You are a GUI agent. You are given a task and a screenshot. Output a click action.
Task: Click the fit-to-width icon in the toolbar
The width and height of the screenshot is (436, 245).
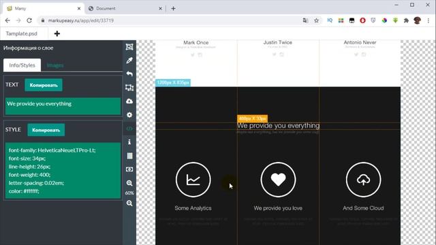tap(129, 169)
